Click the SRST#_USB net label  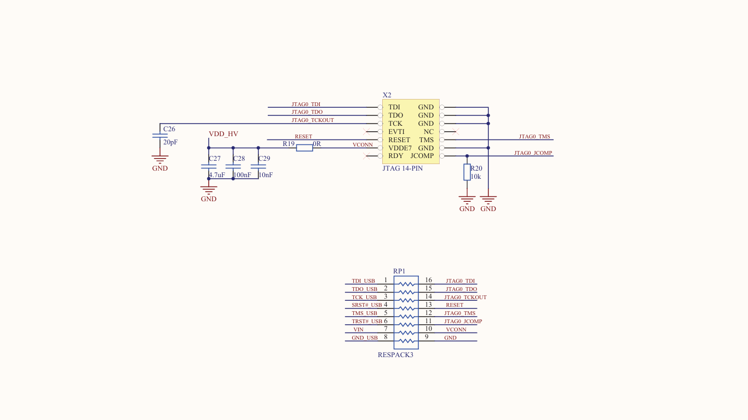point(367,305)
